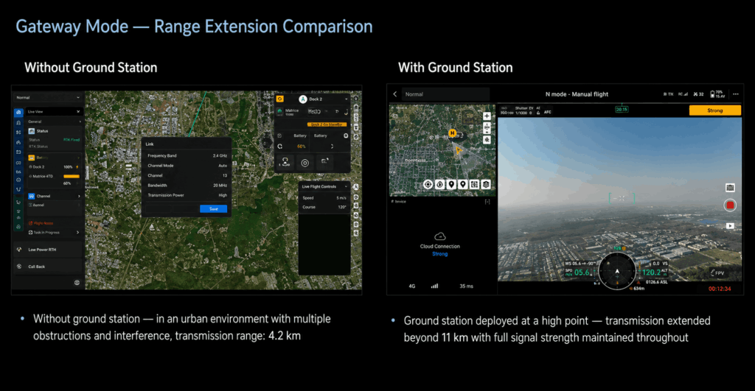Click the Speed 5 m/s value
The width and height of the screenshot is (755, 391).
pos(341,198)
